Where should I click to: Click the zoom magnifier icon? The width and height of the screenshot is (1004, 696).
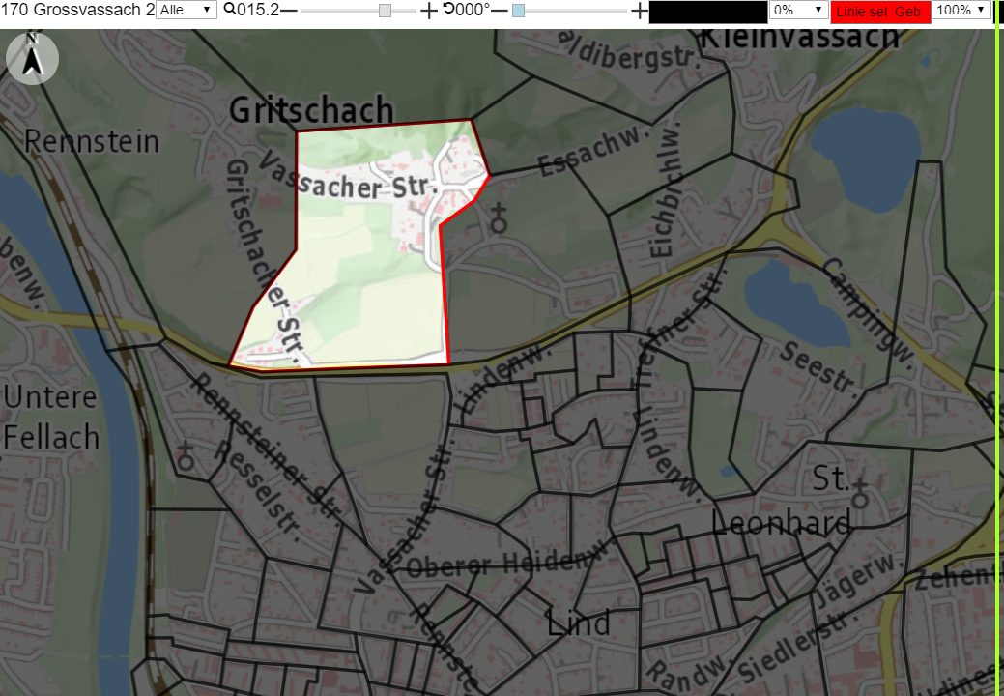pos(230,10)
